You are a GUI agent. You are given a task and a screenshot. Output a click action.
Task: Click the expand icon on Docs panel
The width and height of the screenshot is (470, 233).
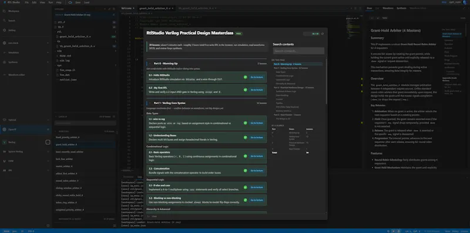pyautogui.click(x=464, y=8)
